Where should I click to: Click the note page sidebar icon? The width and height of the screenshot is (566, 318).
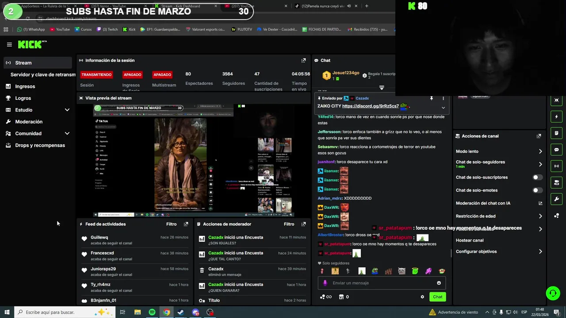(x=557, y=133)
